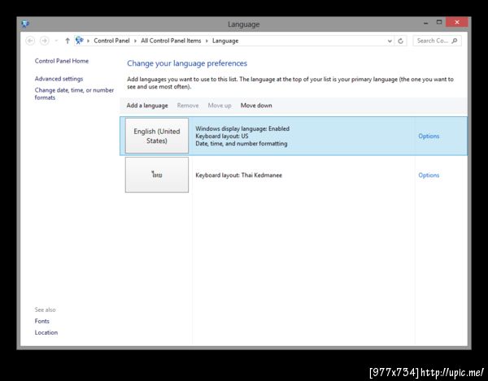Go up one level with the Up arrow
The image size is (488, 381).
[68, 41]
